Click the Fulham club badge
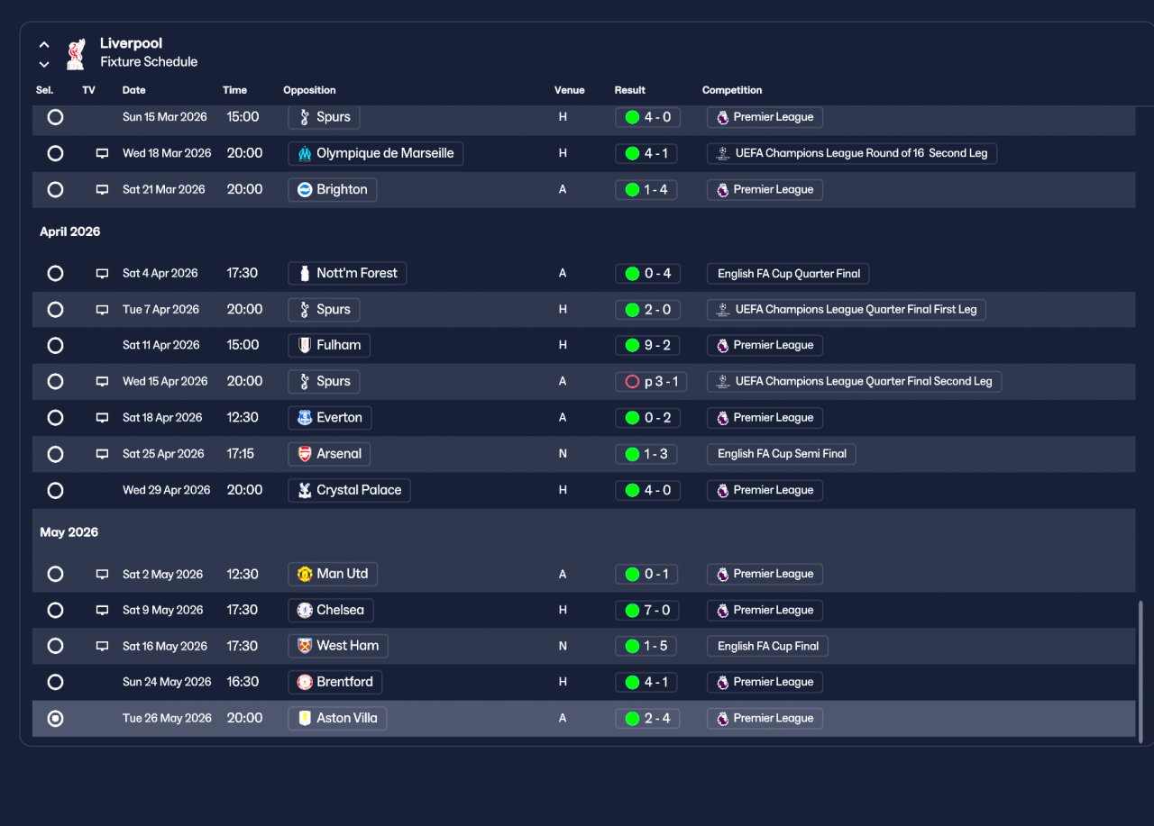This screenshot has width=1154, height=826. 305,345
